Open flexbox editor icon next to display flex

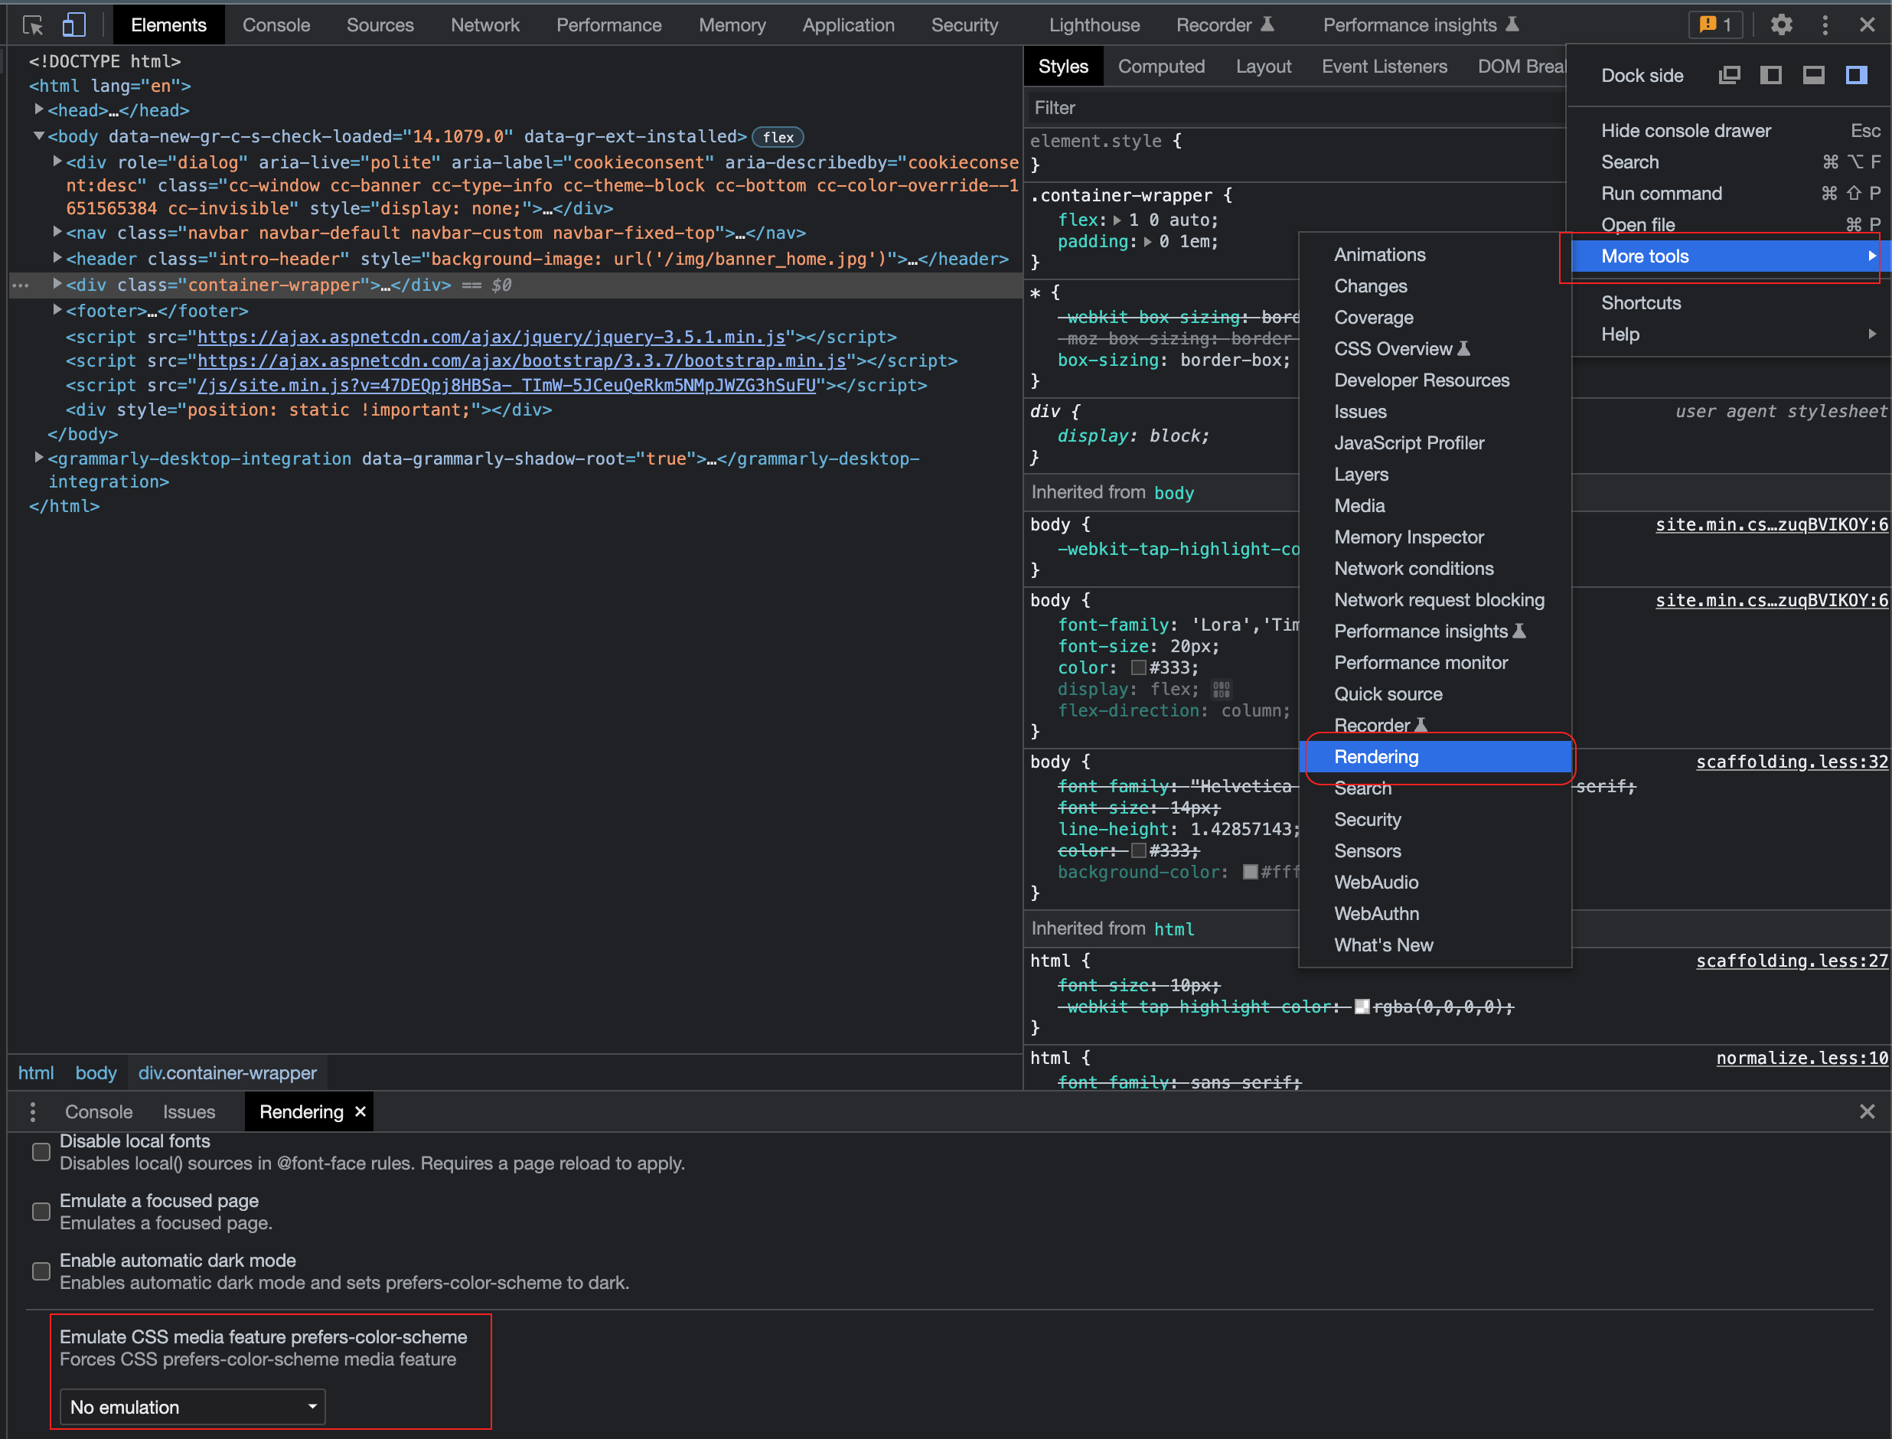(x=1222, y=690)
